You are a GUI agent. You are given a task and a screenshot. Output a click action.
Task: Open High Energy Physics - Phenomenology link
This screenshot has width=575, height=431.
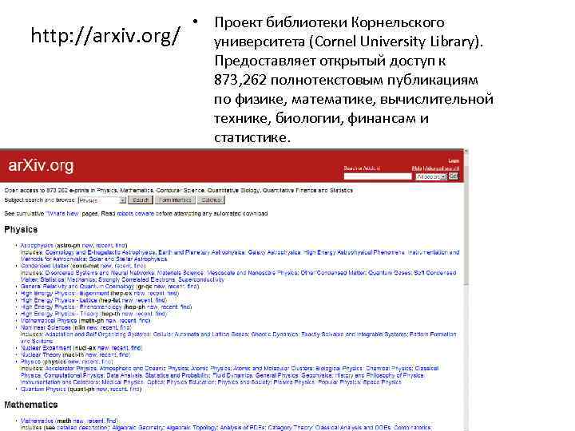71,306
